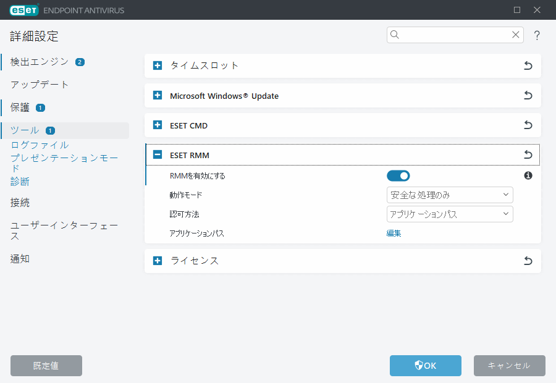Image resolution: width=556 pixels, height=383 pixels.
Task: Disable the RMMを有効にする switch
Action: click(x=398, y=175)
